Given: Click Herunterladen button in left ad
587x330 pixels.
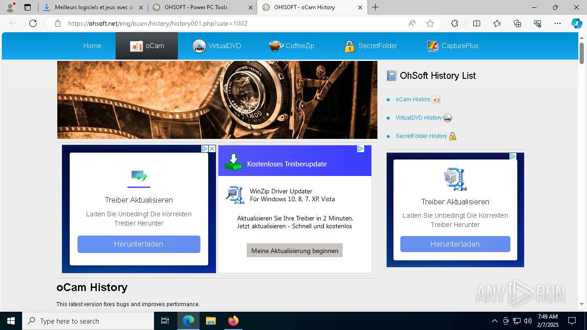Looking at the screenshot, I should tap(139, 244).
